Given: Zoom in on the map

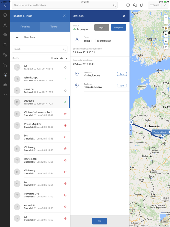Looking at the screenshot, I should [166, 17].
